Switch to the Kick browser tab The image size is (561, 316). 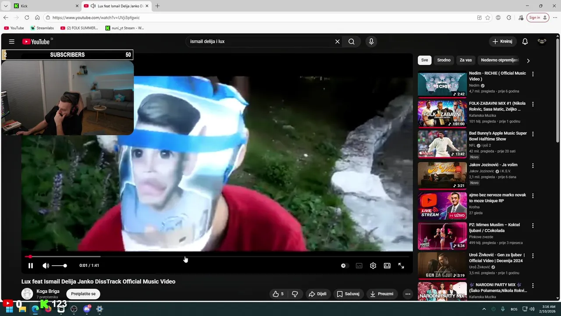pyautogui.click(x=45, y=6)
